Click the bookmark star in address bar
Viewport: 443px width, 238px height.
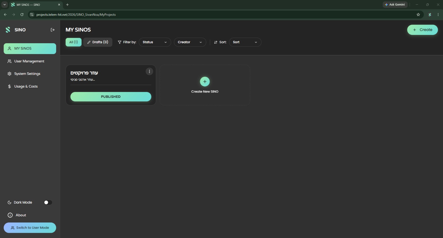(418, 14)
